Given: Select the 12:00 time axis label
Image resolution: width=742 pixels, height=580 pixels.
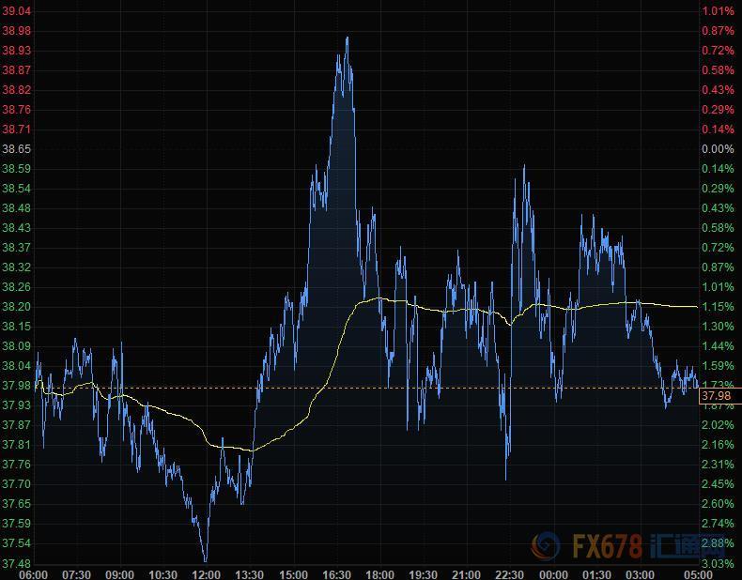Looking at the screenshot, I should click(206, 574).
